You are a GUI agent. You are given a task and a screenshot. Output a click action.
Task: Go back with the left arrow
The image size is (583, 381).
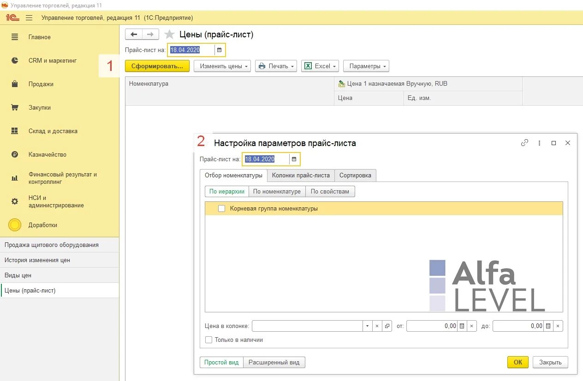click(134, 34)
